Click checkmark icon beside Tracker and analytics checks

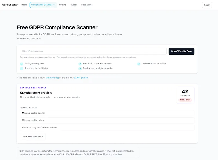coord(80,69)
